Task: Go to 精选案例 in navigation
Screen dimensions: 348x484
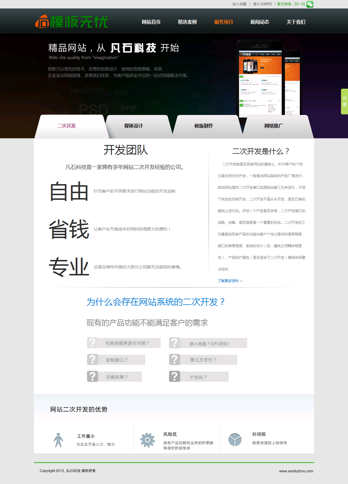Action: (x=187, y=22)
